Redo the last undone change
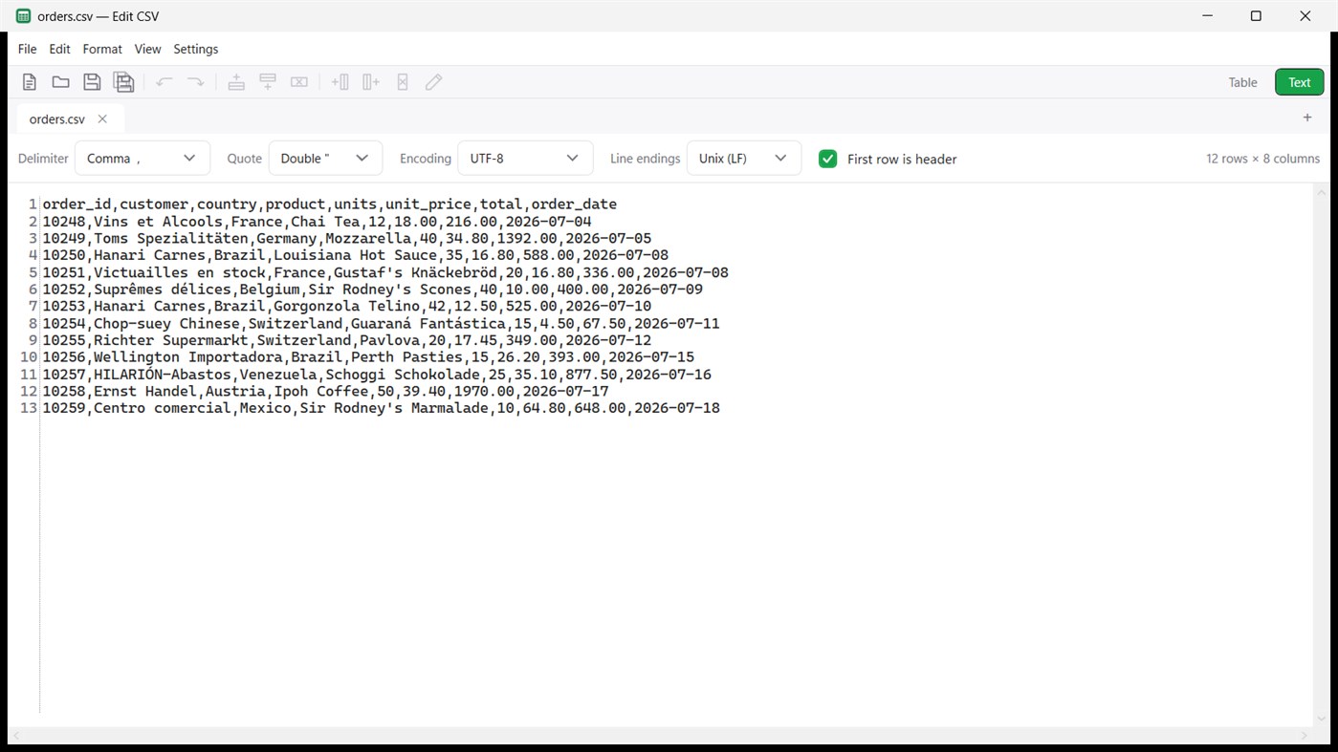 [195, 82]
